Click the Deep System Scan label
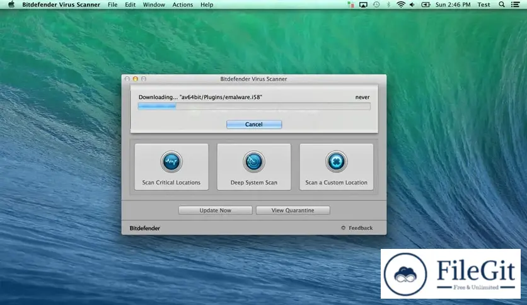 click(254, 182)
